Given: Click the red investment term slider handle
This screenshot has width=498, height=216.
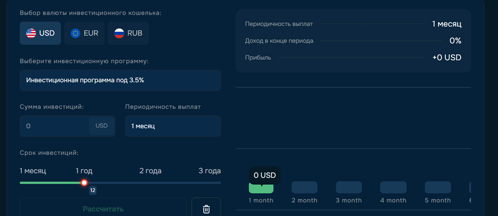Looking at the screenshot, I should point(84,183).
